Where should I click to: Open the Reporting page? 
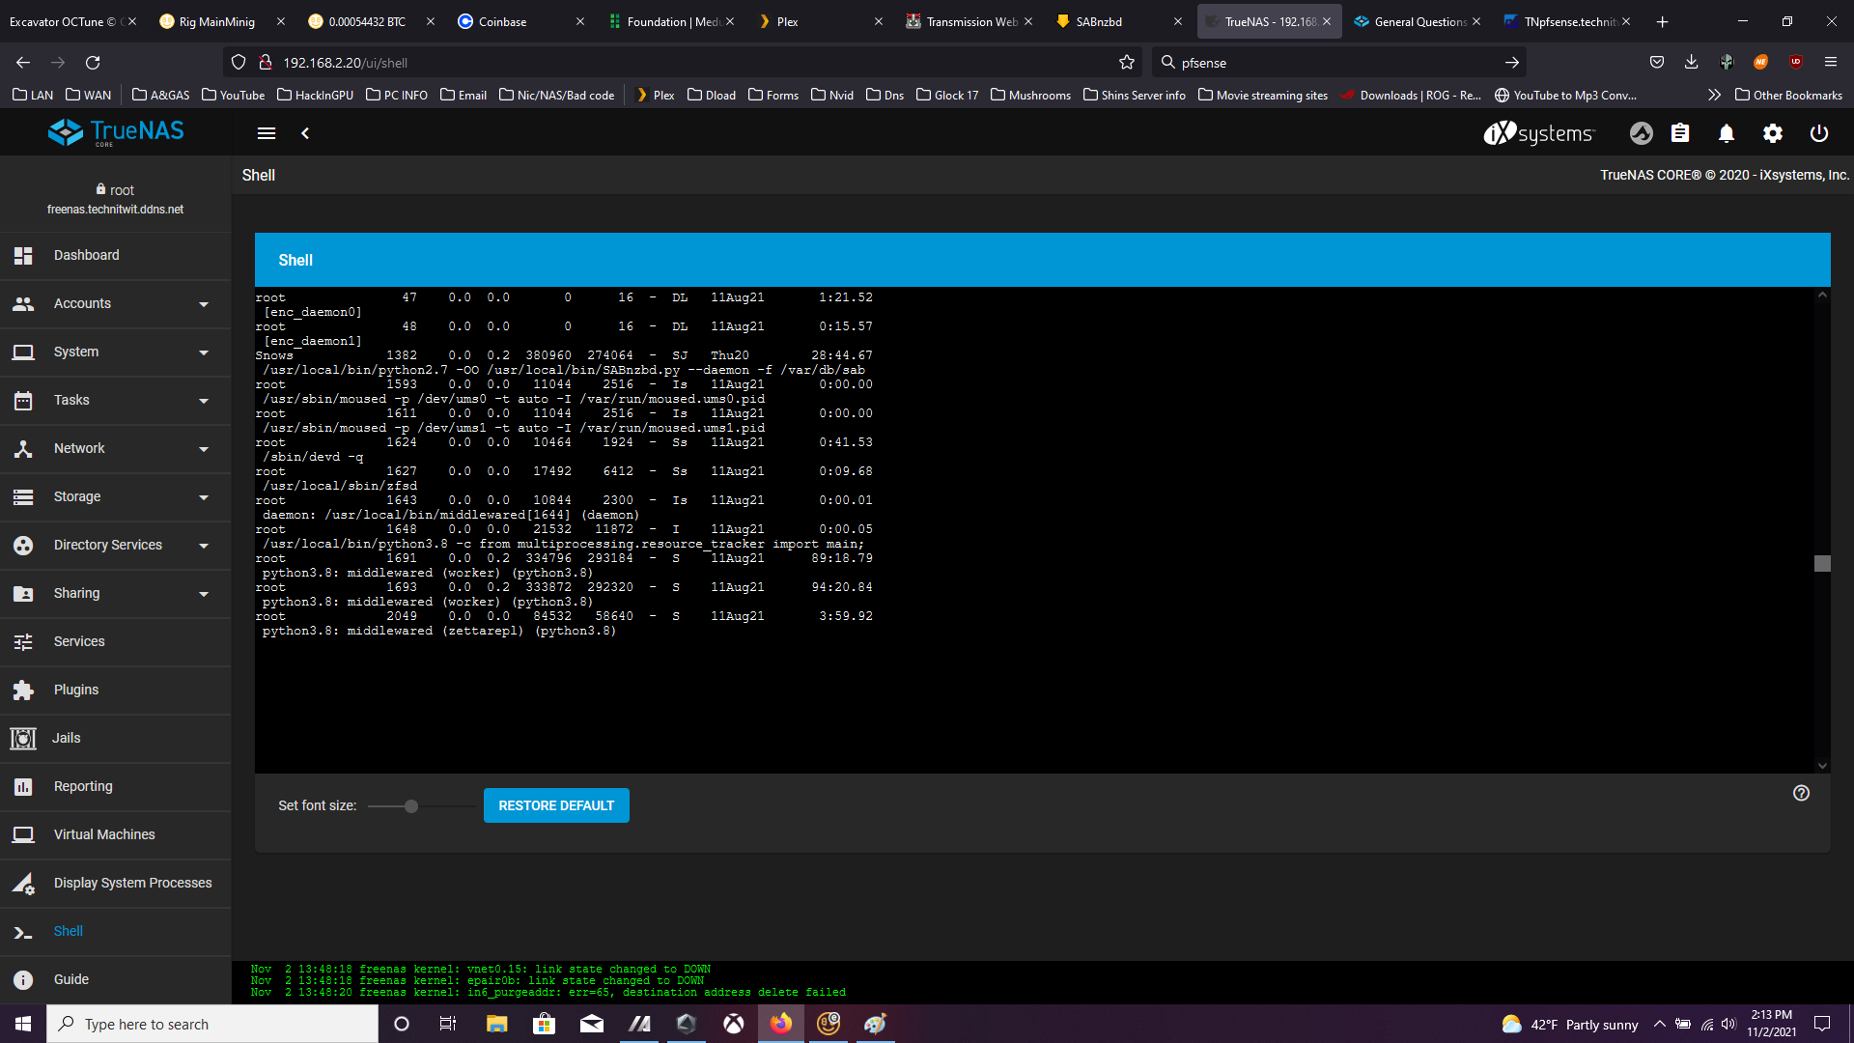(x=116, y=786)
